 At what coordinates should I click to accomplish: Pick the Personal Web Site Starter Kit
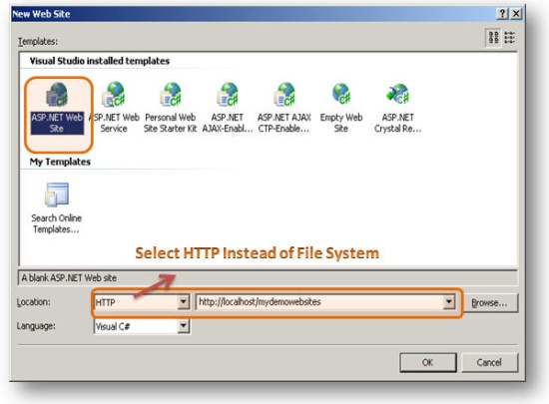(170, 108)
